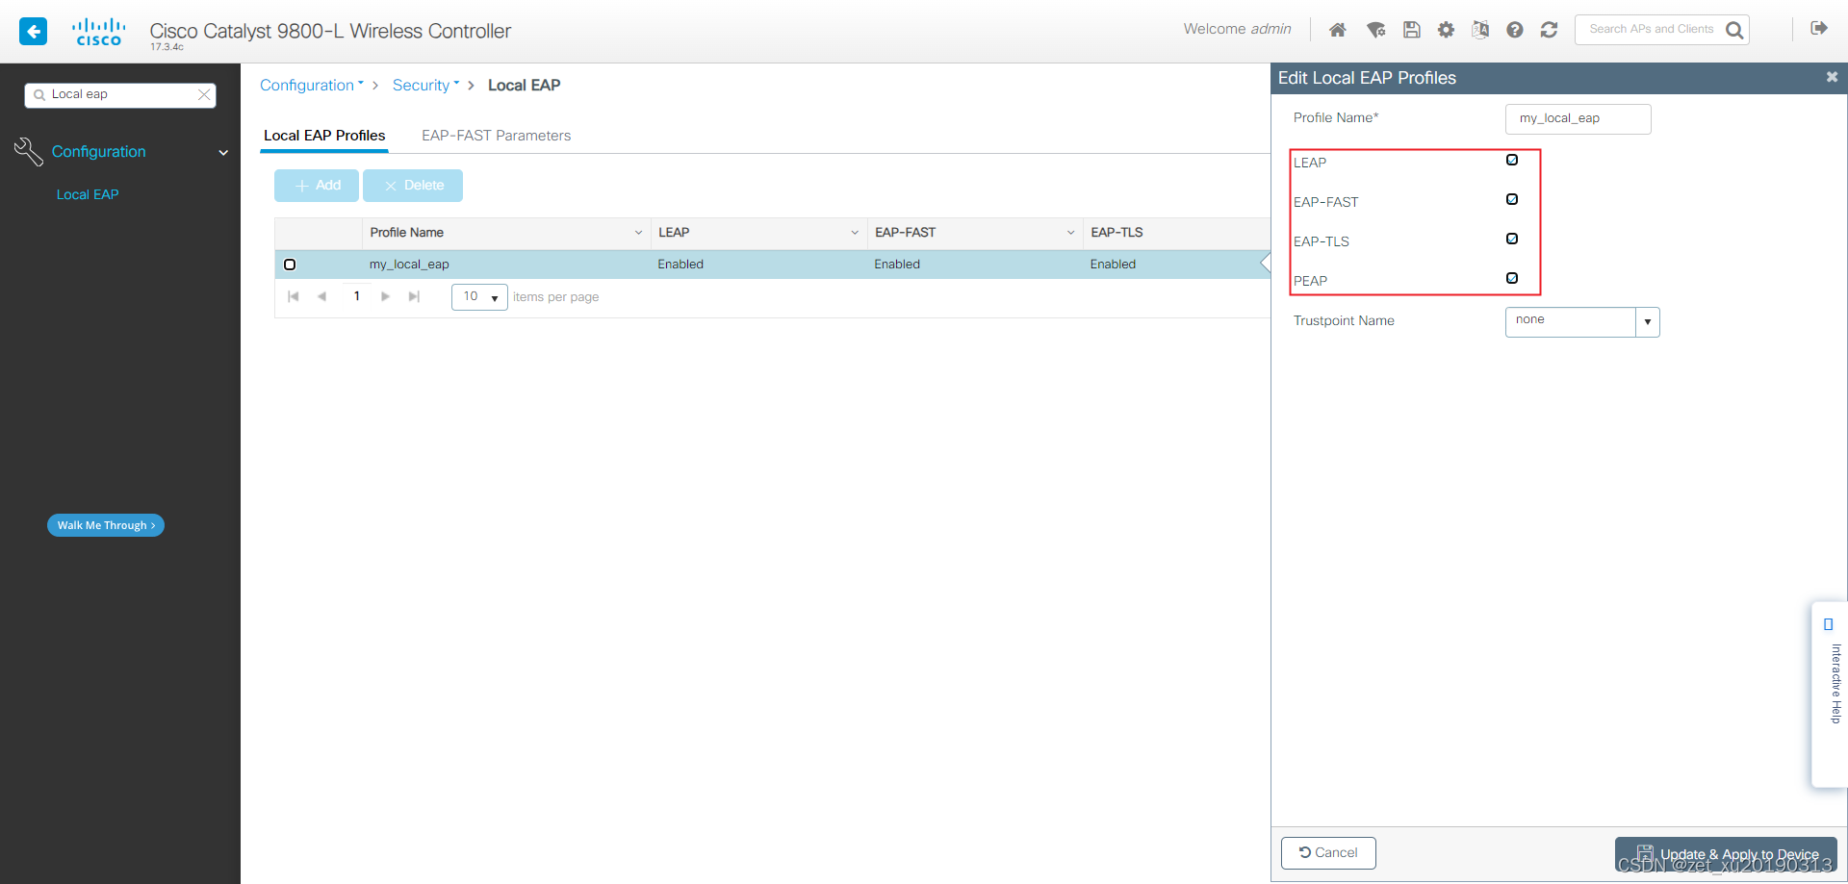Click the Cancel button
This screenshot has height=884, width=1848.
(x=1328, y=853)
